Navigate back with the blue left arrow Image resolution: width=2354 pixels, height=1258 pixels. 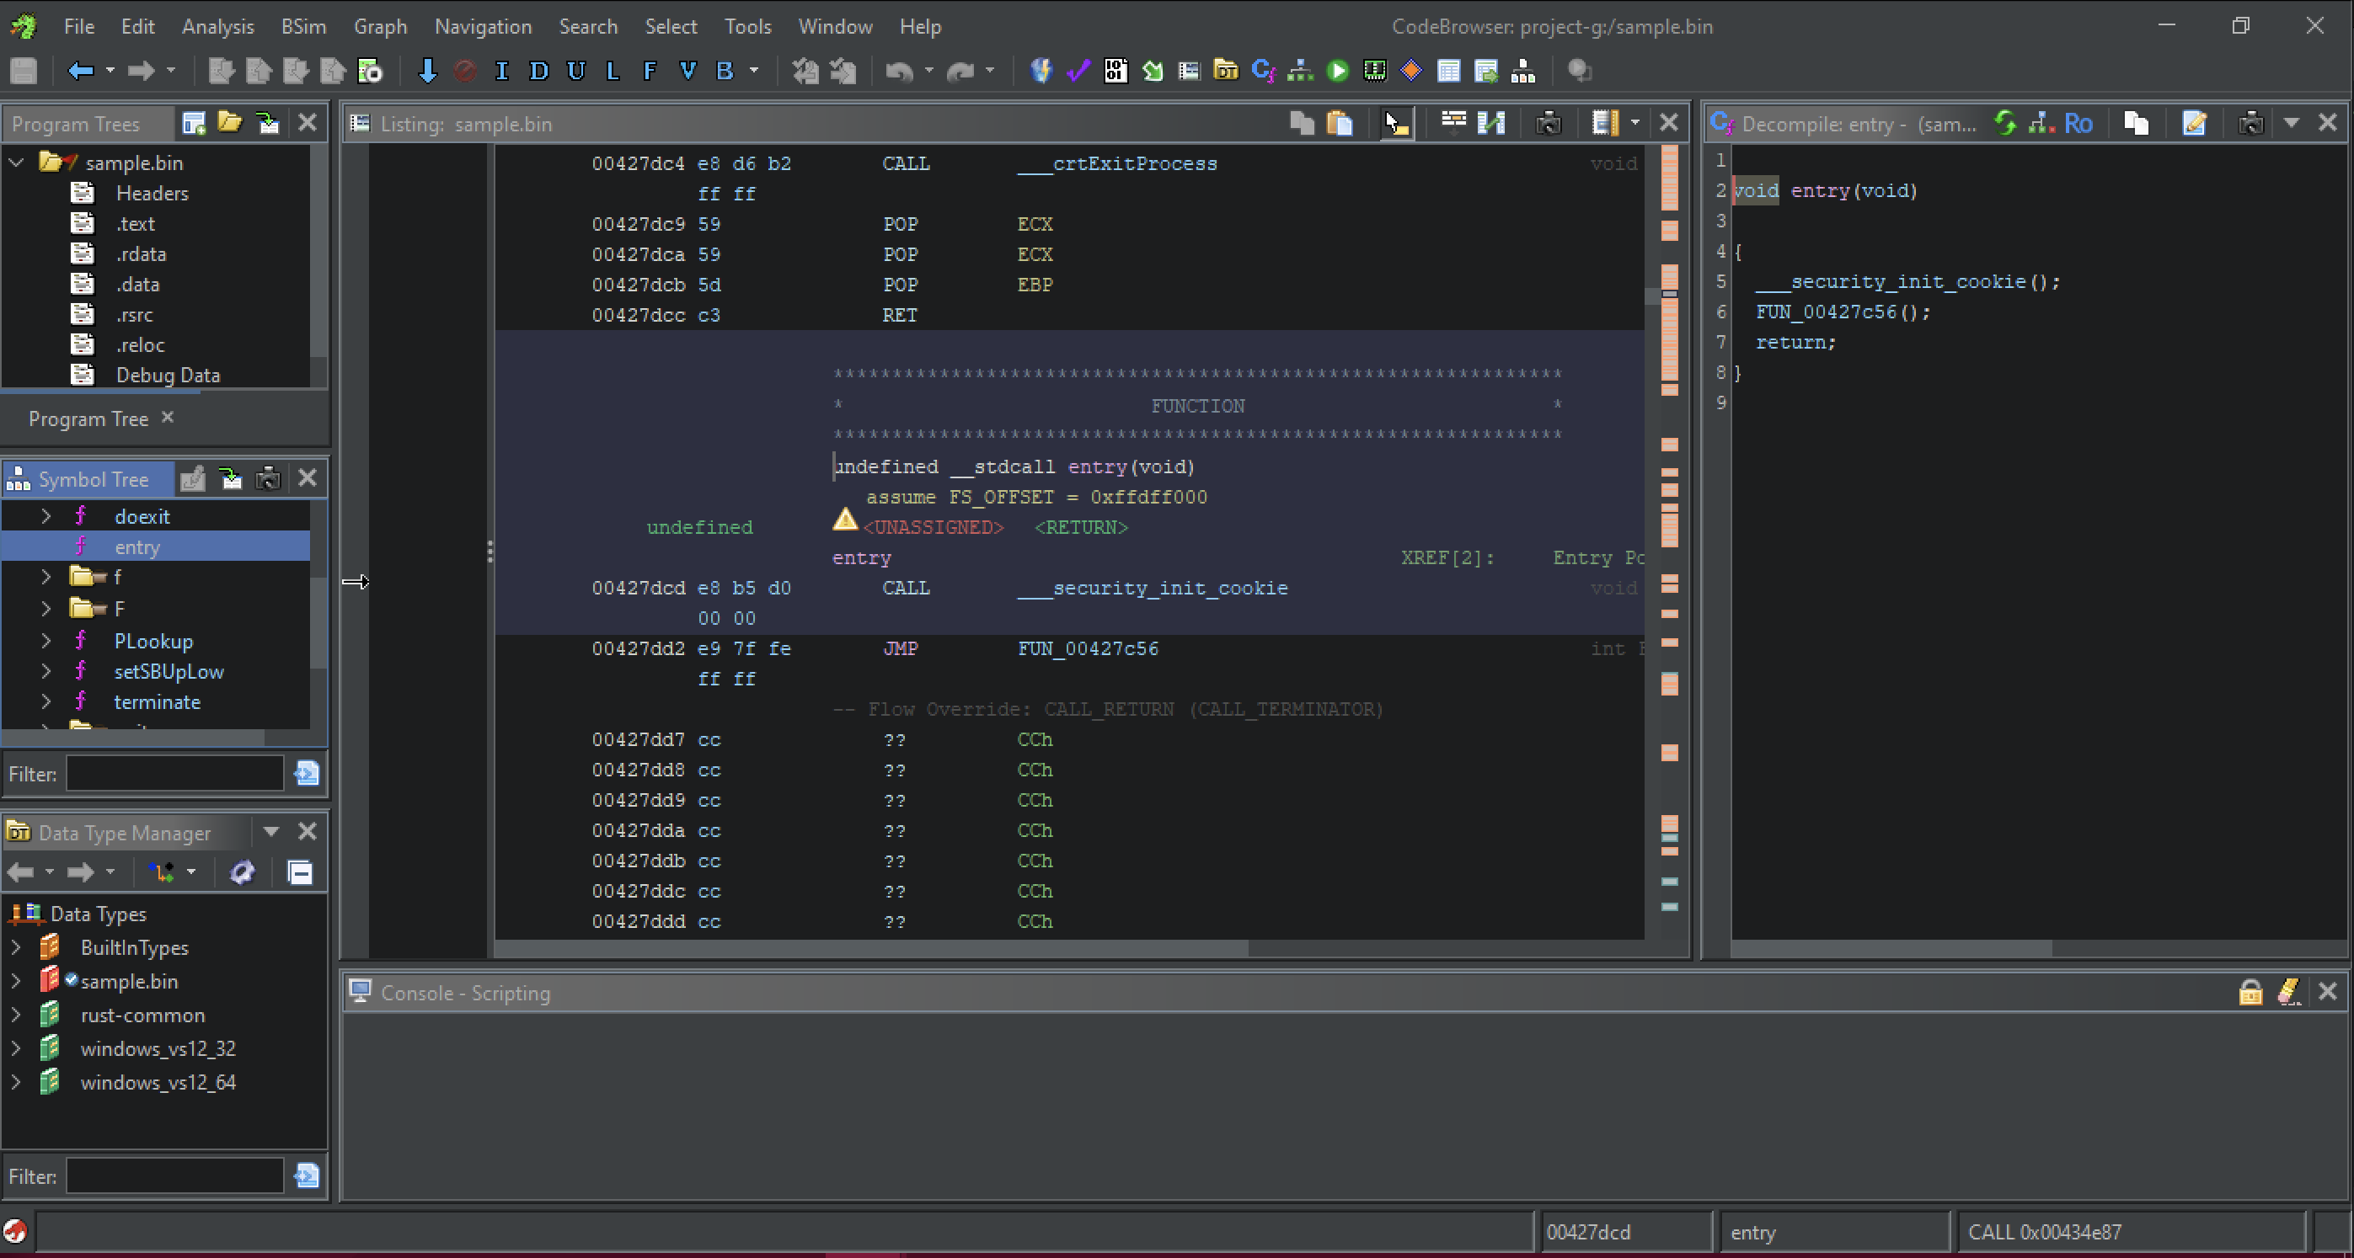pos(80,71)
